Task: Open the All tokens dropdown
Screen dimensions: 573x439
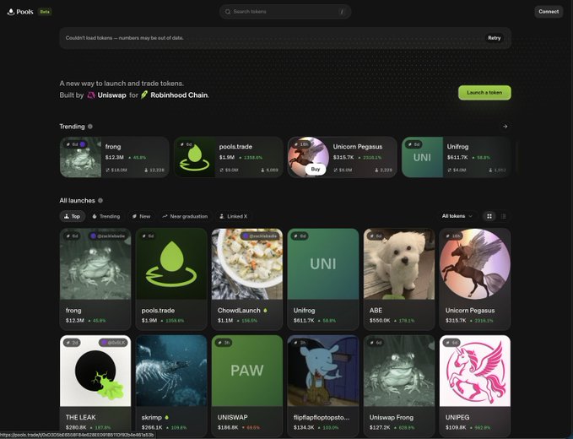Action: [x=457, y=216]
